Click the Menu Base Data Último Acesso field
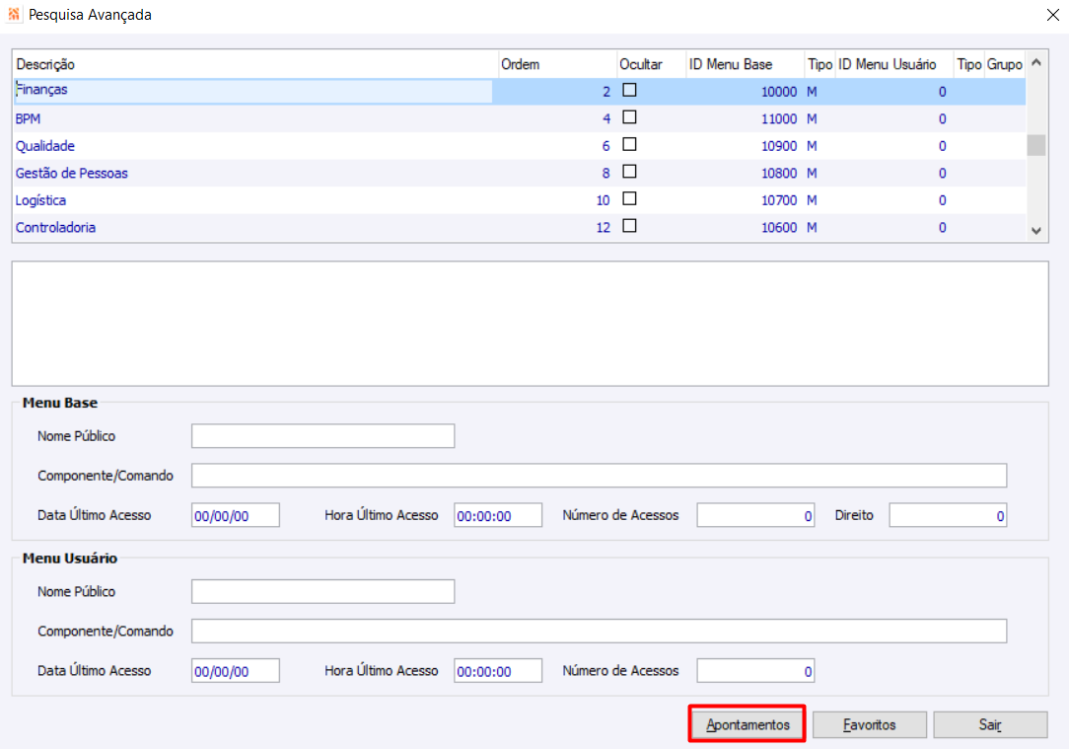Image resolution: width=1069 pixels, height=749 pixels. click(x=236, y=516)
